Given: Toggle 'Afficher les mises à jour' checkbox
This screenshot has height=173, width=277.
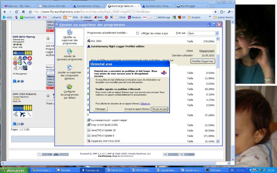Looking at the screenshot, I should (138, 33).
